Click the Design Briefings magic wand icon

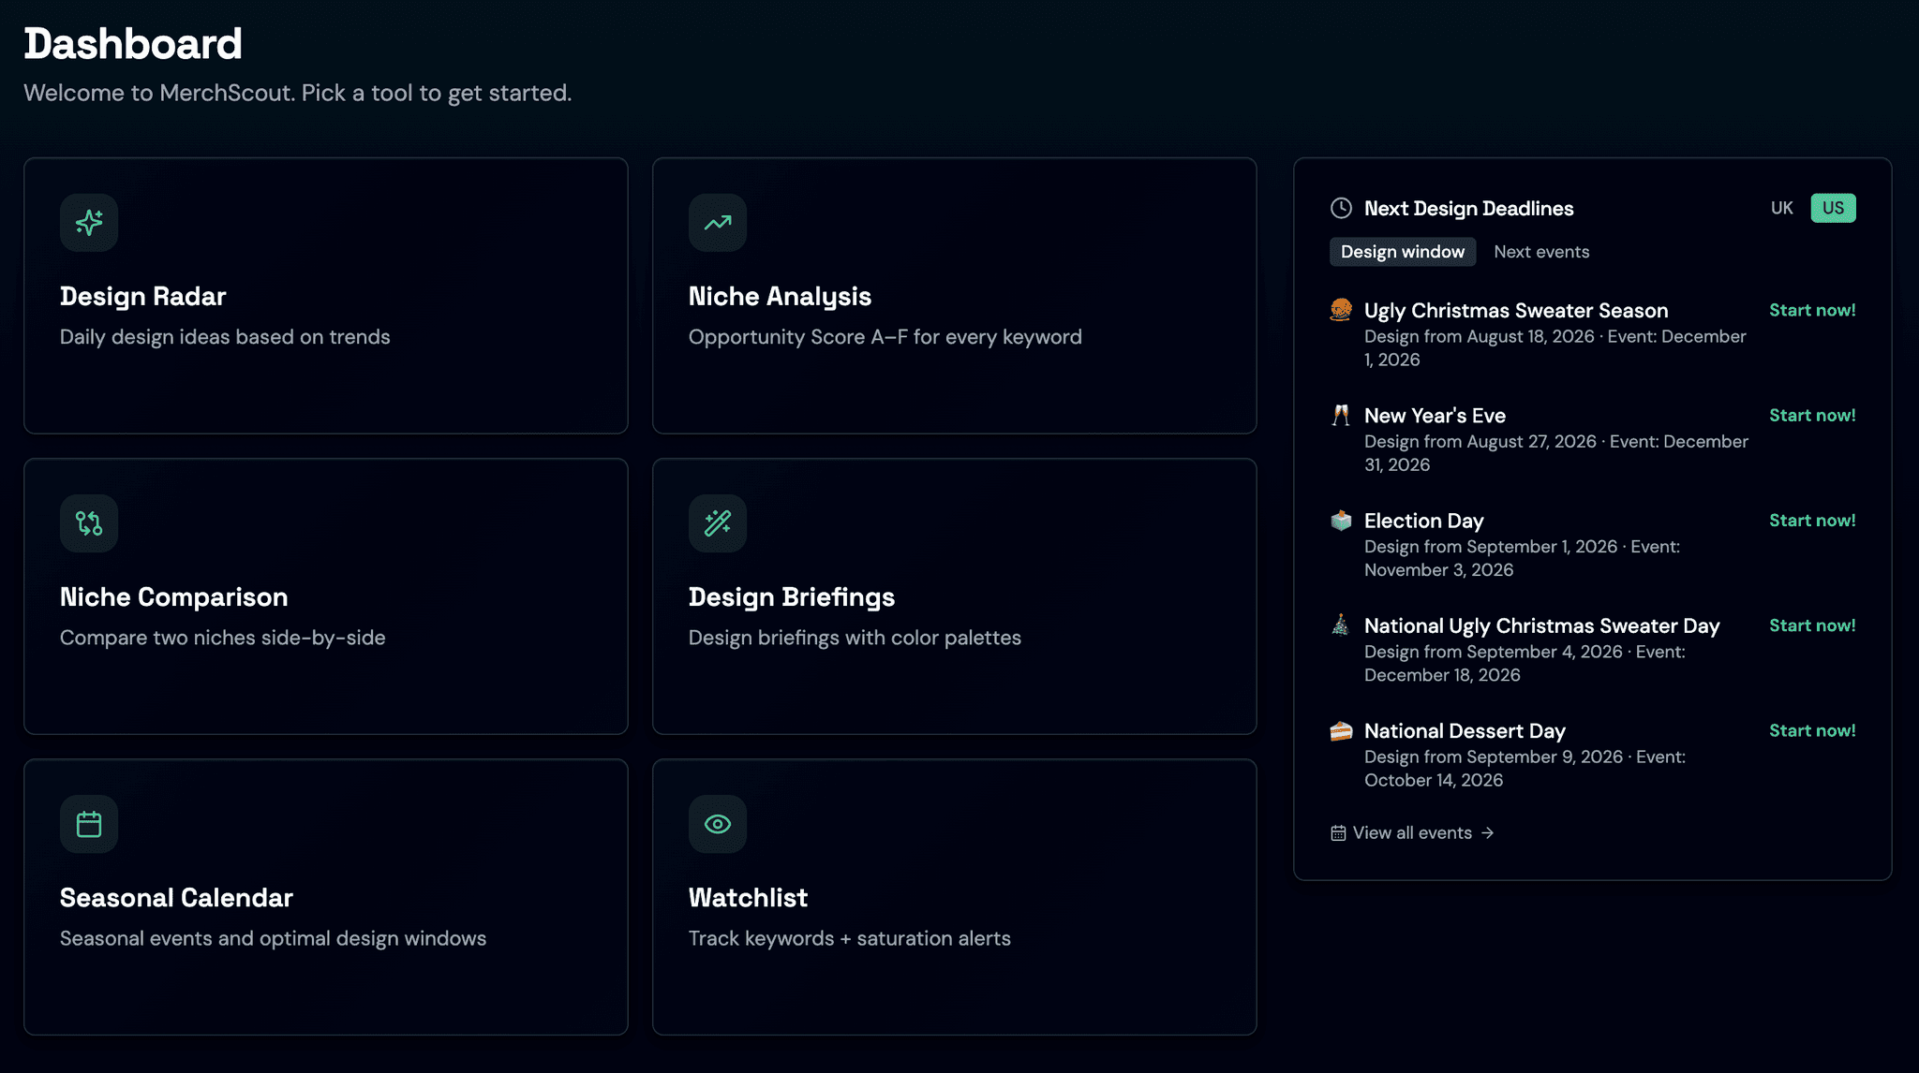718,523
